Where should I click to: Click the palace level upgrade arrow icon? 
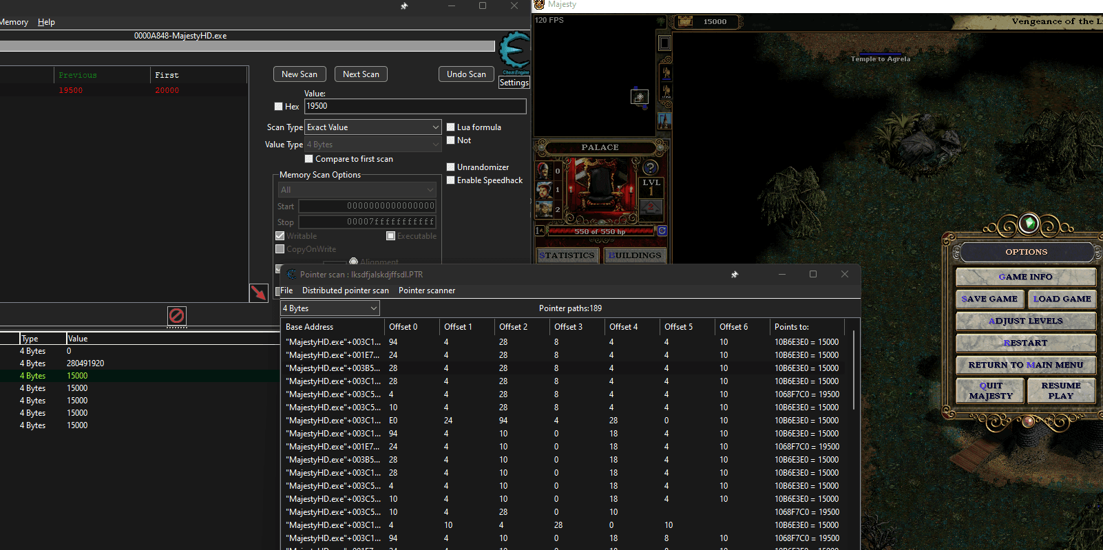[x=651, y=207]
